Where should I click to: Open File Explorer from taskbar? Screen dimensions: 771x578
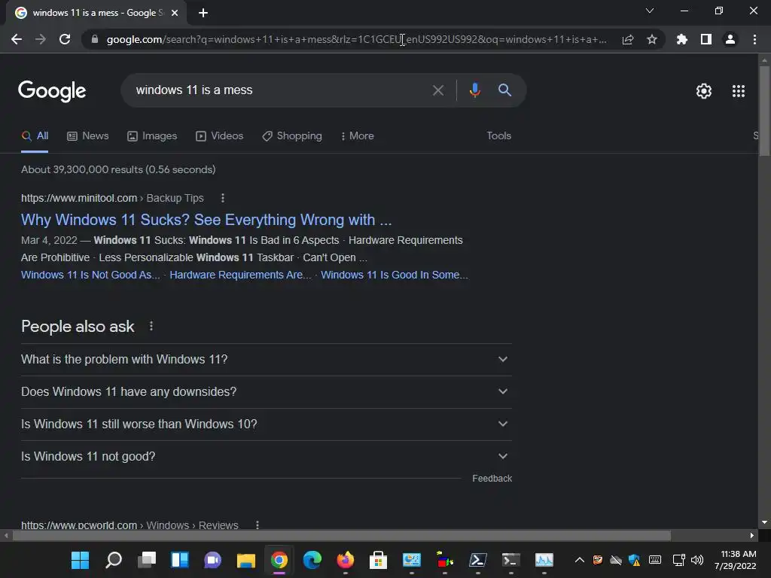click(246, 560)
